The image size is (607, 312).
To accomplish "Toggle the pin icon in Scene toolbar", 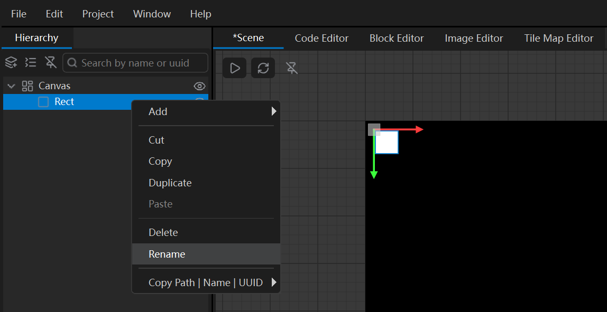I will (292, 68).
